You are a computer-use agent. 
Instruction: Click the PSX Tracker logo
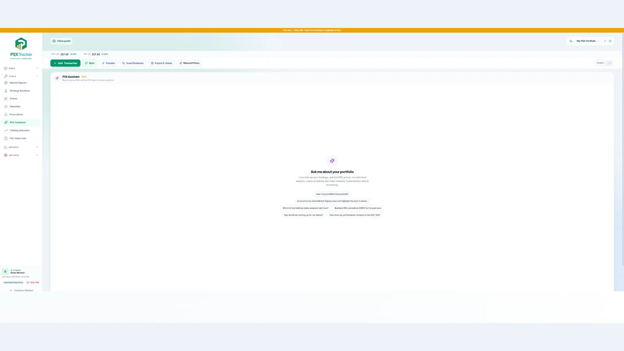(21, 48)
